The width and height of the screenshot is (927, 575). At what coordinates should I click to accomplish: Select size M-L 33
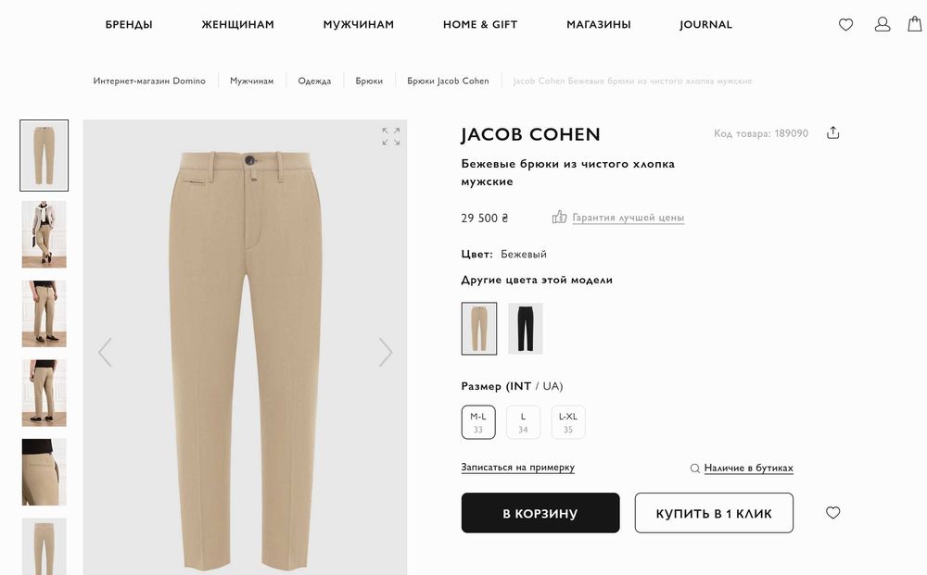[x=478, y=422]
